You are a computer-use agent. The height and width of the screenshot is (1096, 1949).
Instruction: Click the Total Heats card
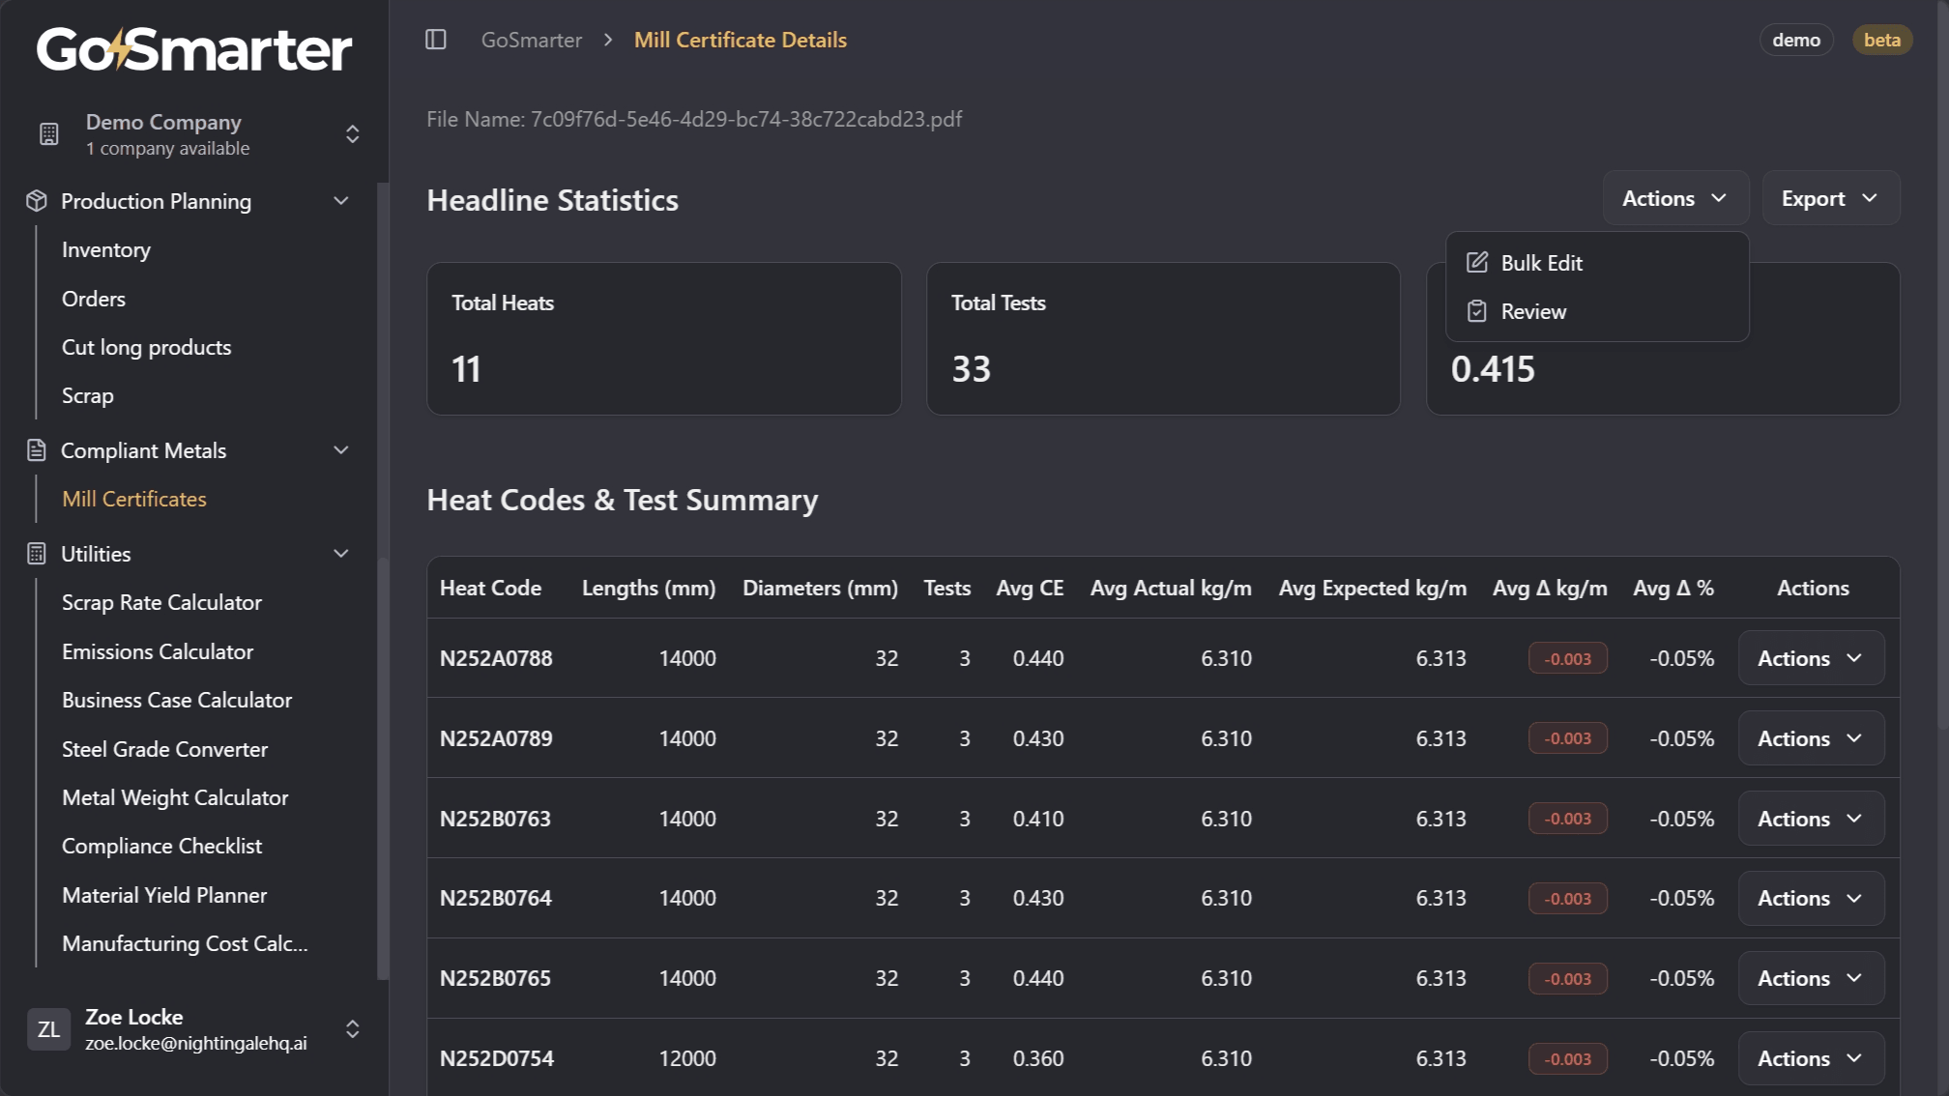tap(664, 339)
